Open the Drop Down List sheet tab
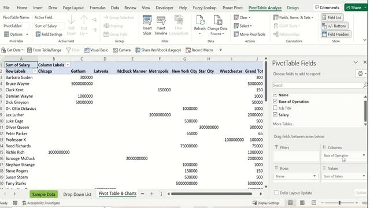 click(x=77, y=194)
